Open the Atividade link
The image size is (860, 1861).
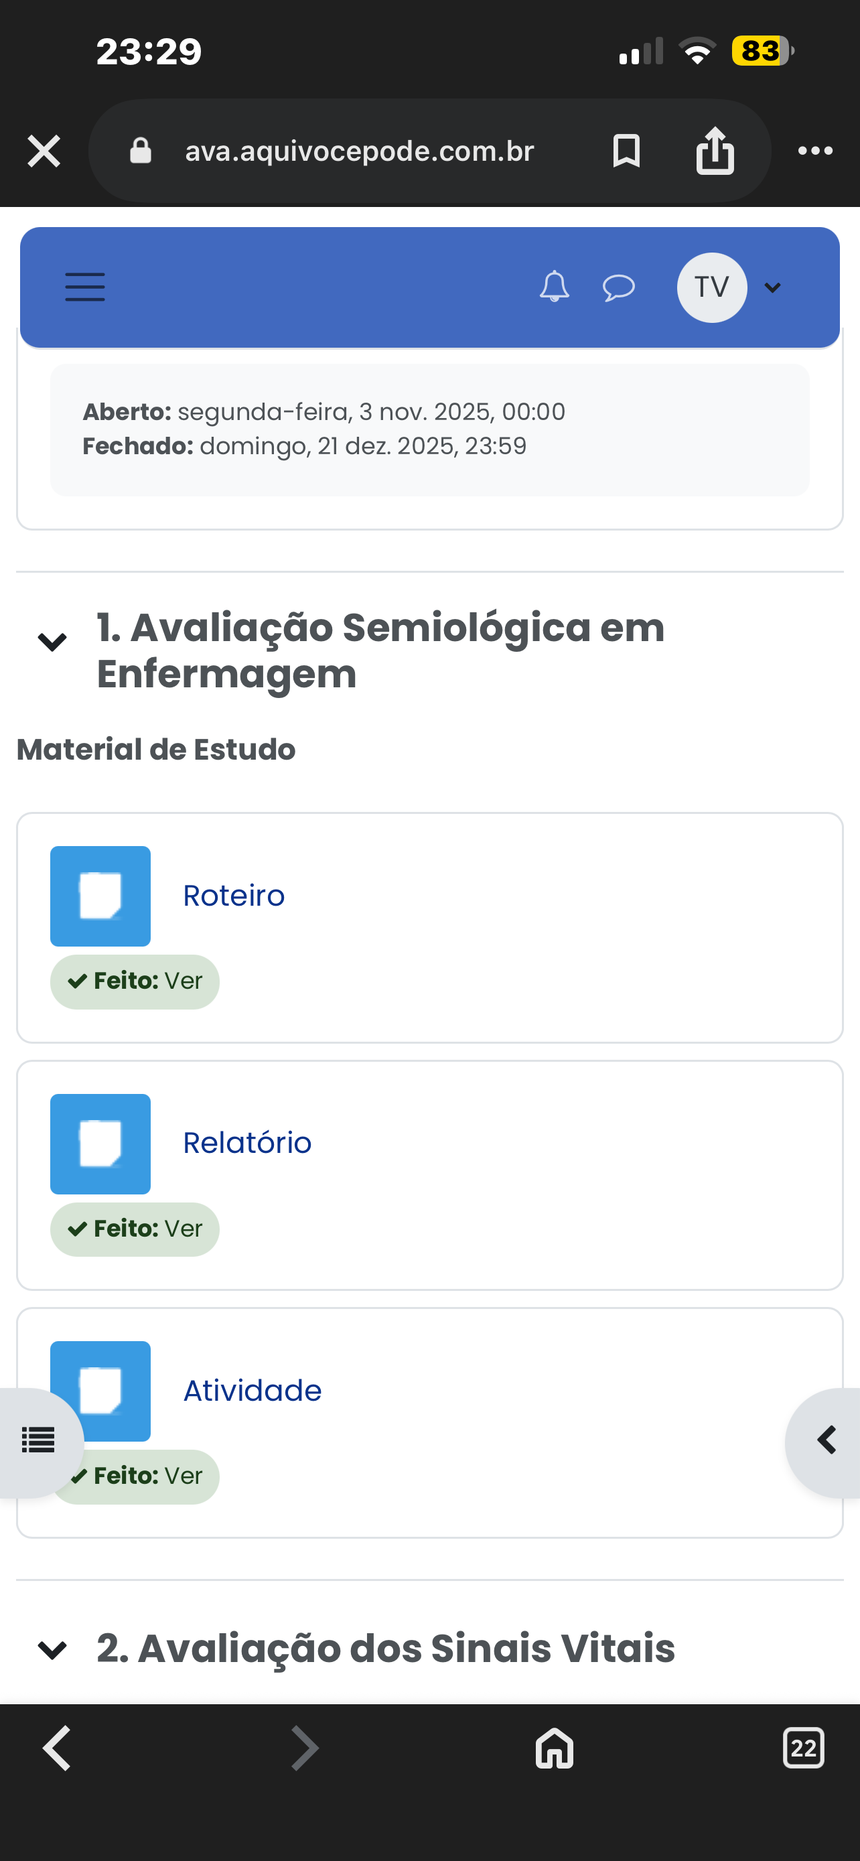tap(252, 1391)
